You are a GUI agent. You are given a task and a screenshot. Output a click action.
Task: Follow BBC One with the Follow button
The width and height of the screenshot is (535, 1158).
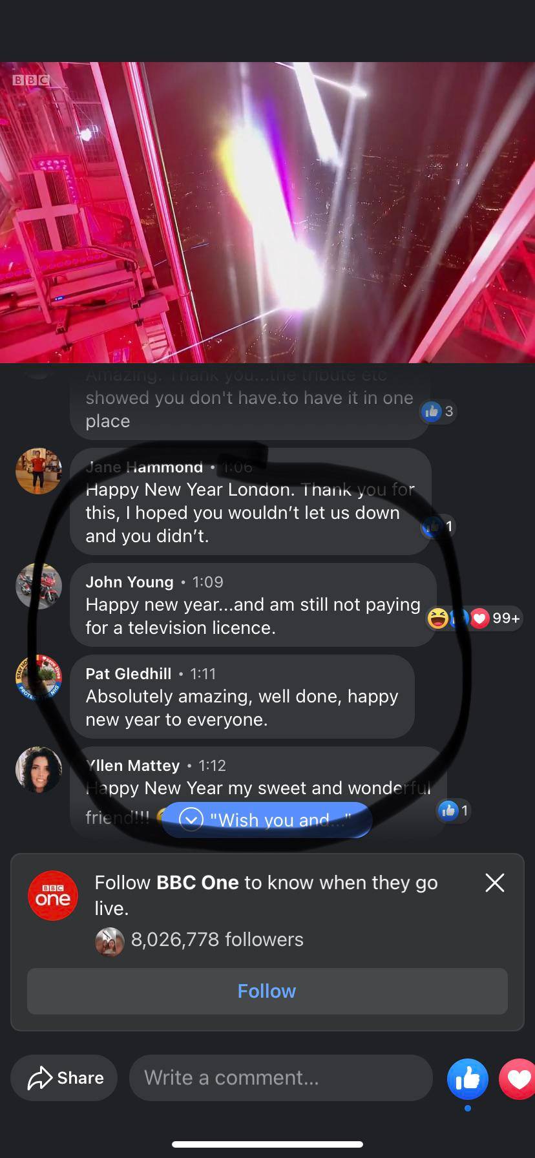pos(267,991)
